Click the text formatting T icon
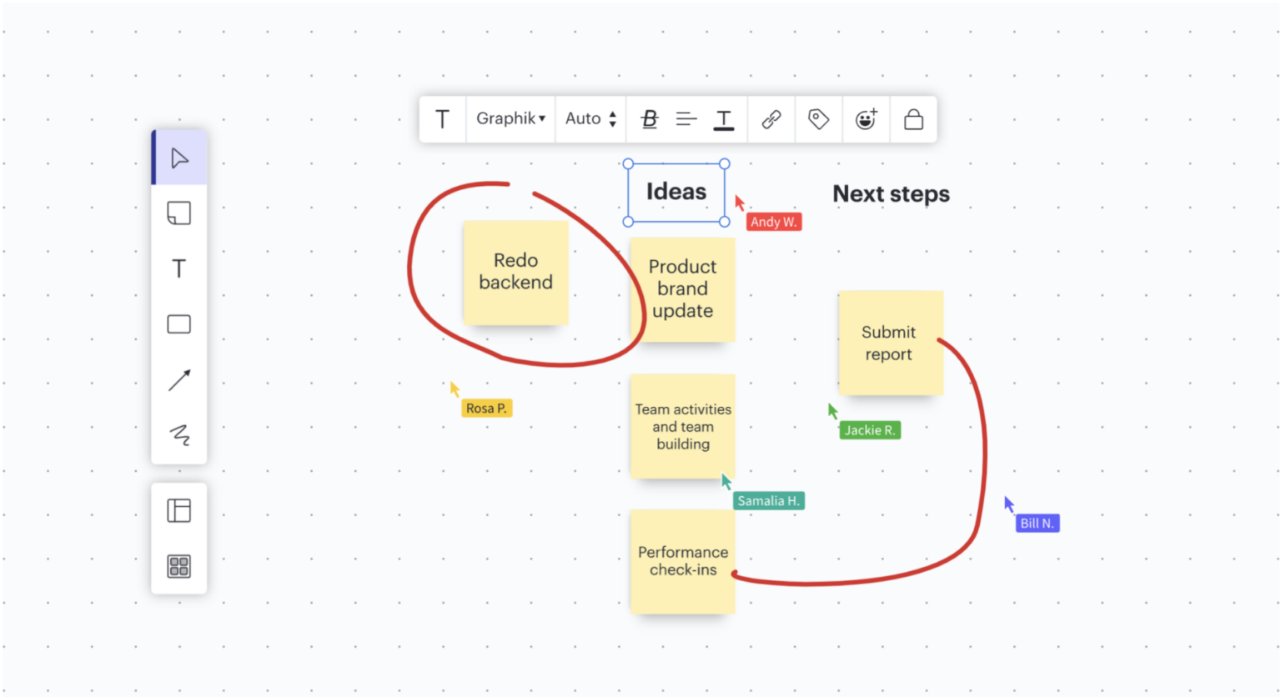This screenshot has height=697, width=1281. (x=442, y=118)
